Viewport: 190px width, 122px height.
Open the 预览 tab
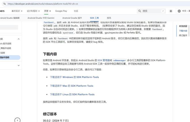pos(109,18)
